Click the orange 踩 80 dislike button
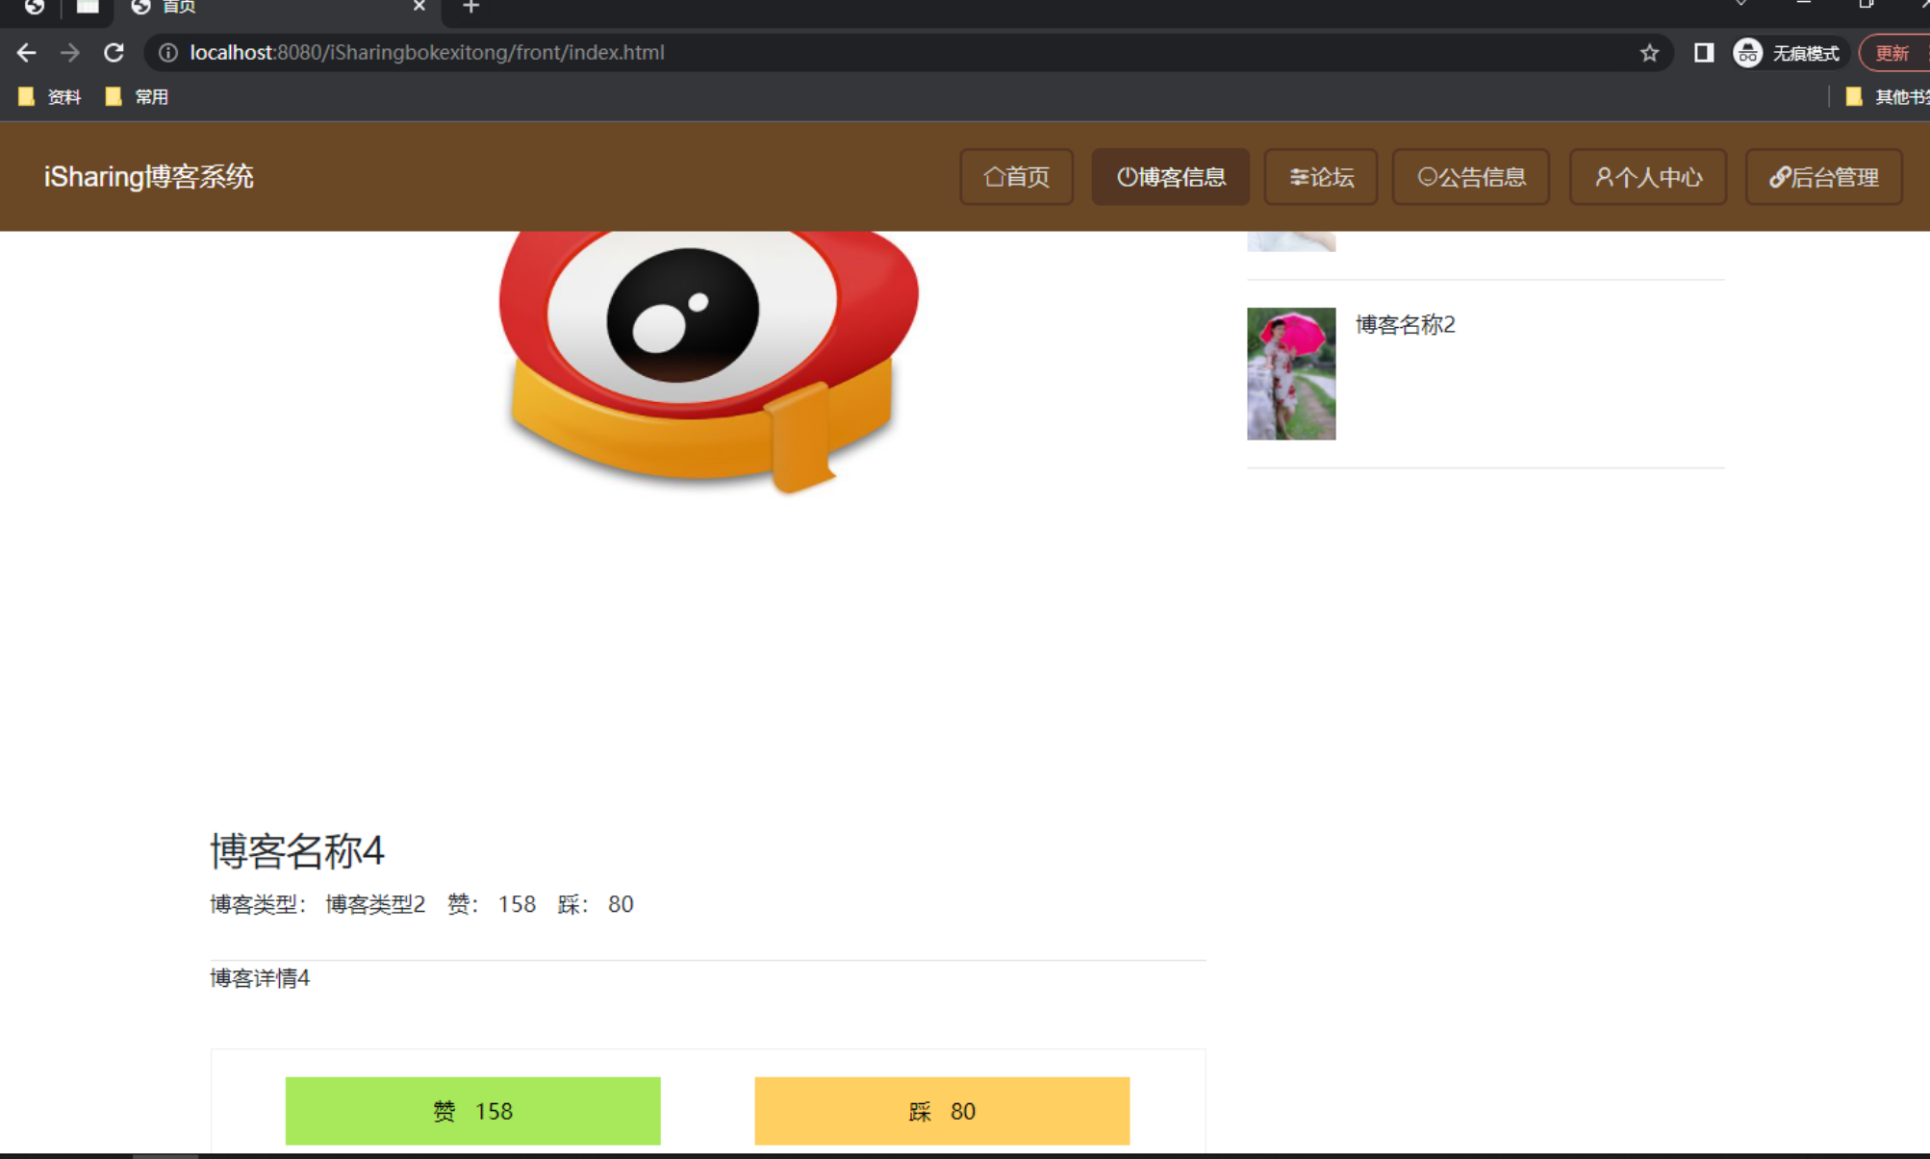Image resolution: width=1930 pixels, height=1159 pixels. tap(942, 1111)
